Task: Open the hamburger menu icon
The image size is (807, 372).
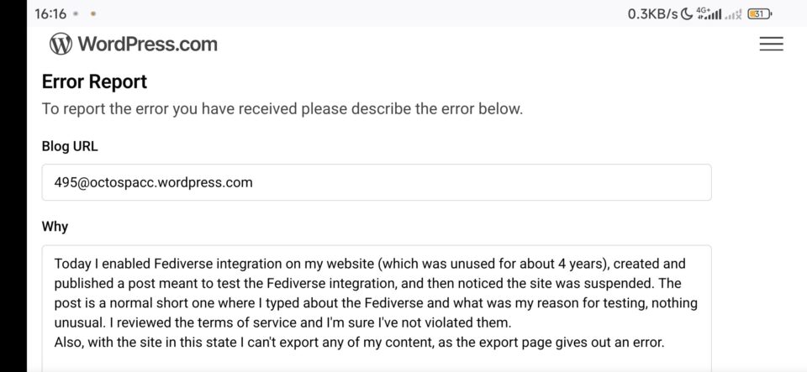Action: tap(771, 44)
